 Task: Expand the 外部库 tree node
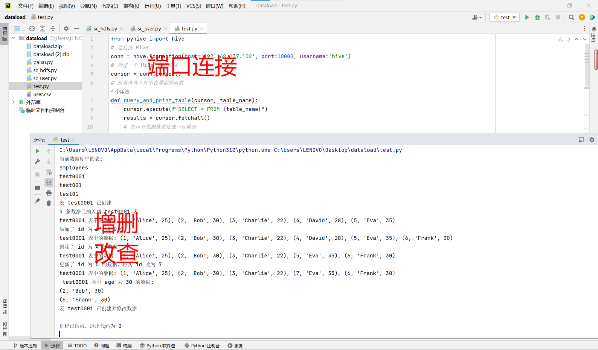tap(13, 102)
